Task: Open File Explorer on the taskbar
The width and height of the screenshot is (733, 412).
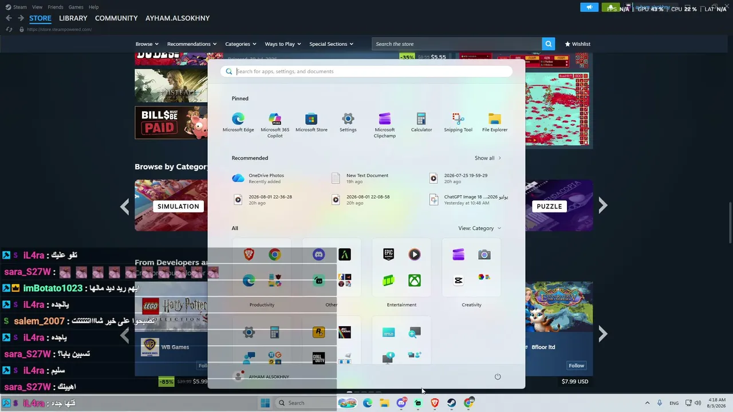Action: (384, 403)
